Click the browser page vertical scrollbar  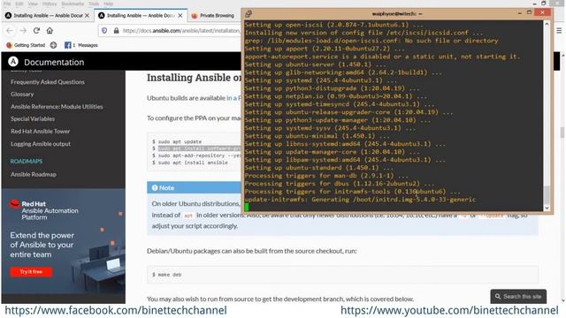point(562,132)
